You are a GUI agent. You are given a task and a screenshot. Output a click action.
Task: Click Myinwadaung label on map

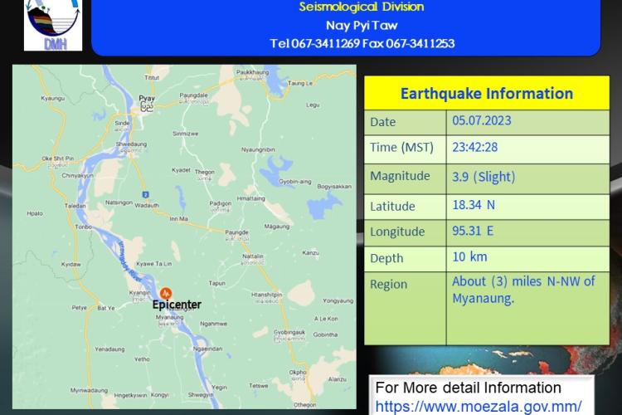(x=89, y=390)
